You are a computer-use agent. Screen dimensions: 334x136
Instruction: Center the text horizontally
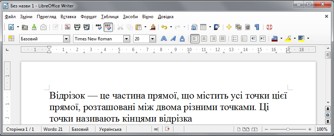pos(204,39)
